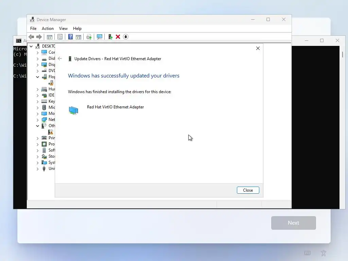
Task: Click the Close button in Update Drivers dialog
Action: tap(248, 190)
